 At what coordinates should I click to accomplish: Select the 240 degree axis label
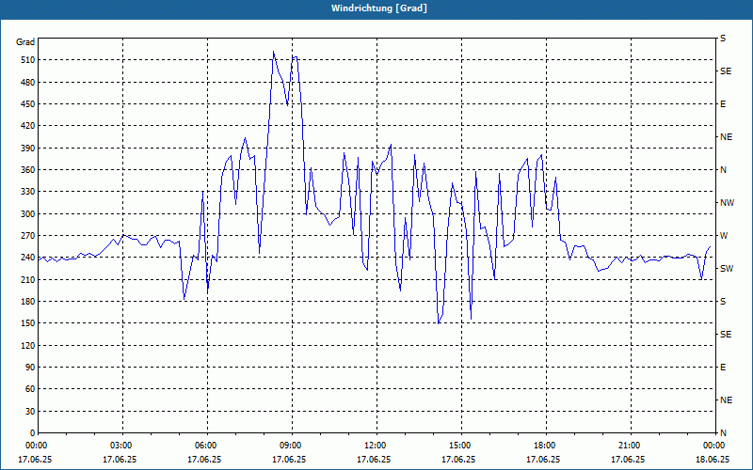point(28,258)
